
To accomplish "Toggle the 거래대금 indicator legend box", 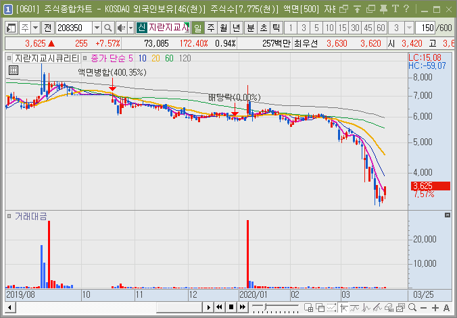I will 9,216.
